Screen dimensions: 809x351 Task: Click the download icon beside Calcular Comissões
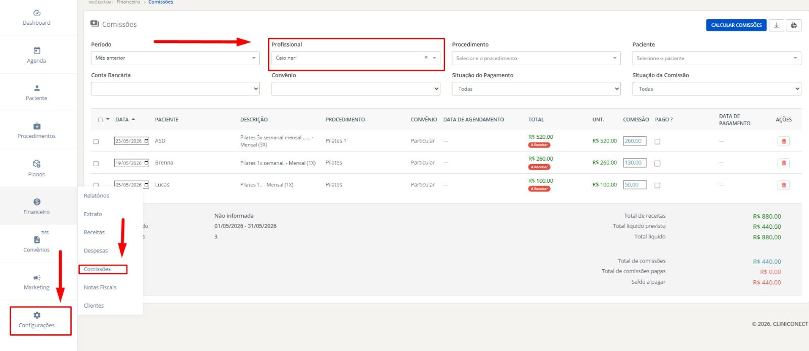tap(776, 25)
